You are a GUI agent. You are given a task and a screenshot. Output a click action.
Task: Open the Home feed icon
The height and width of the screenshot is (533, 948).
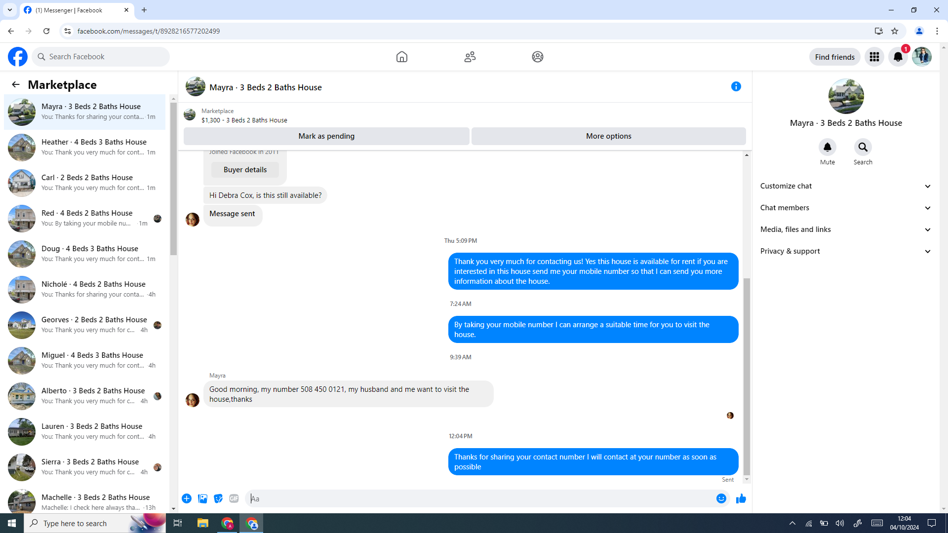click(402, 57)
